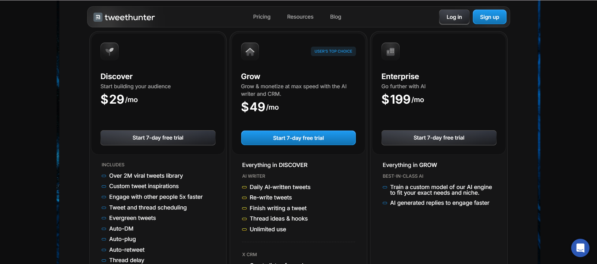597x264 pixels.
Task: Expand the X CRM feature section
Action: coord(249,254)
